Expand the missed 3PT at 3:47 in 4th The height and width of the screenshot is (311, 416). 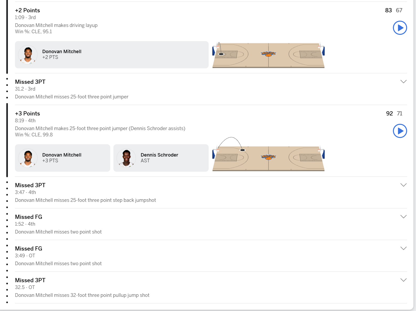tap(403, 185)
